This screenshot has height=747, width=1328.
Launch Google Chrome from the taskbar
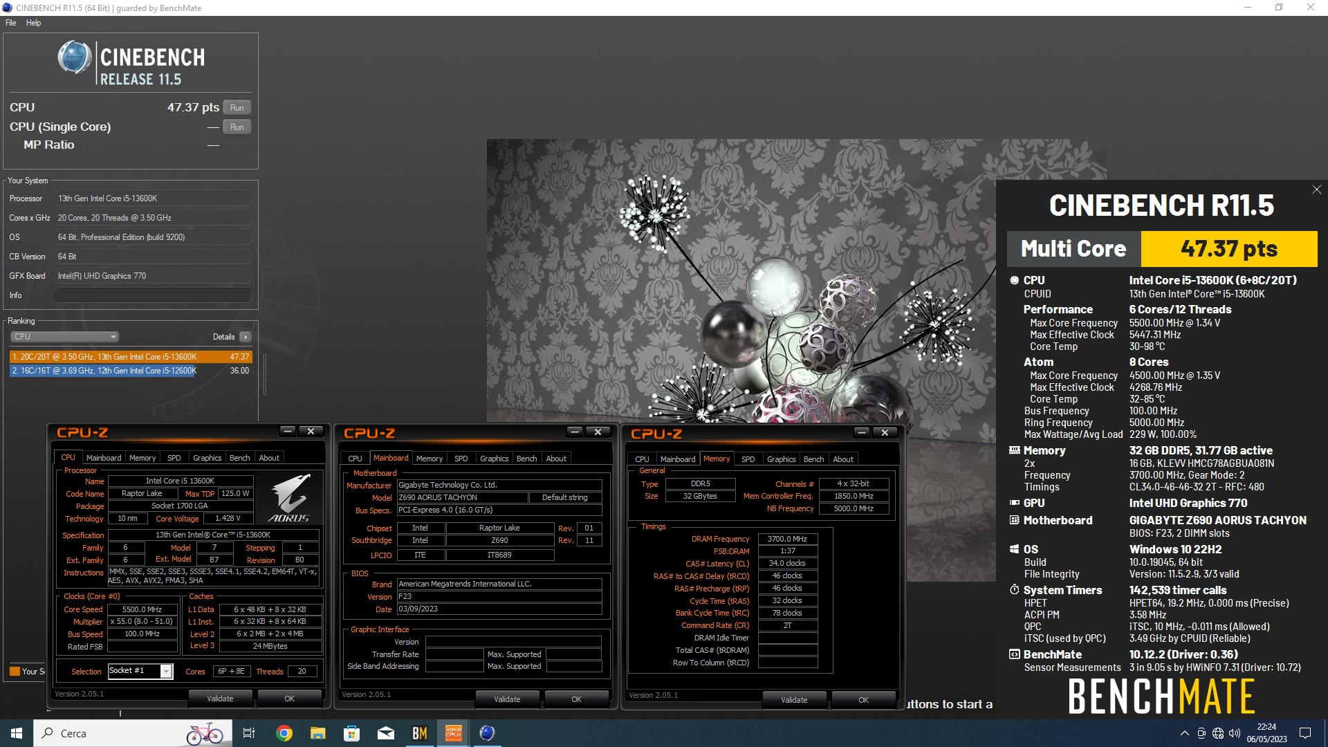click(x=284, y=733)
